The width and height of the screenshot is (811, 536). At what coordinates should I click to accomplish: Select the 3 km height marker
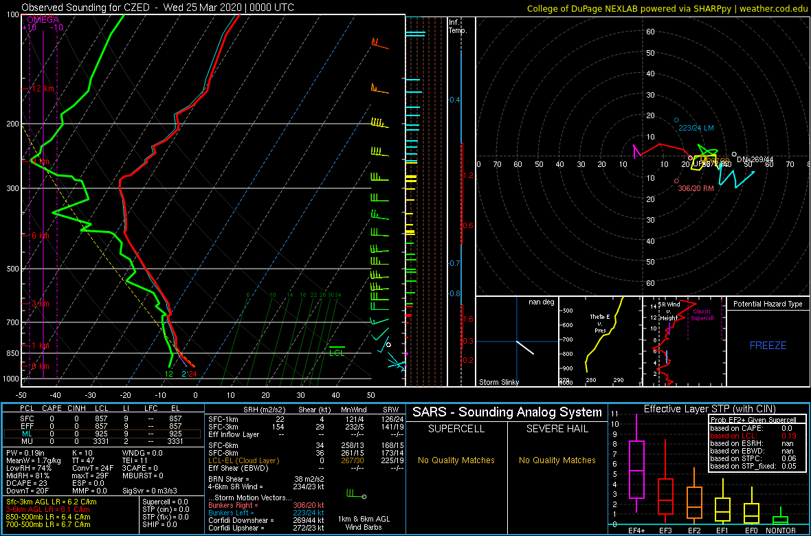[x=41, y=303]
